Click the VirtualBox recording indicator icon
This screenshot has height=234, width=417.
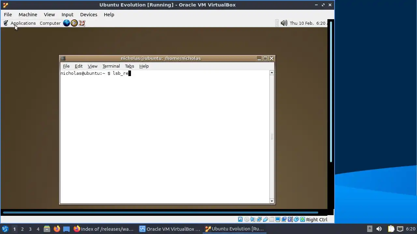coord(284,219)
